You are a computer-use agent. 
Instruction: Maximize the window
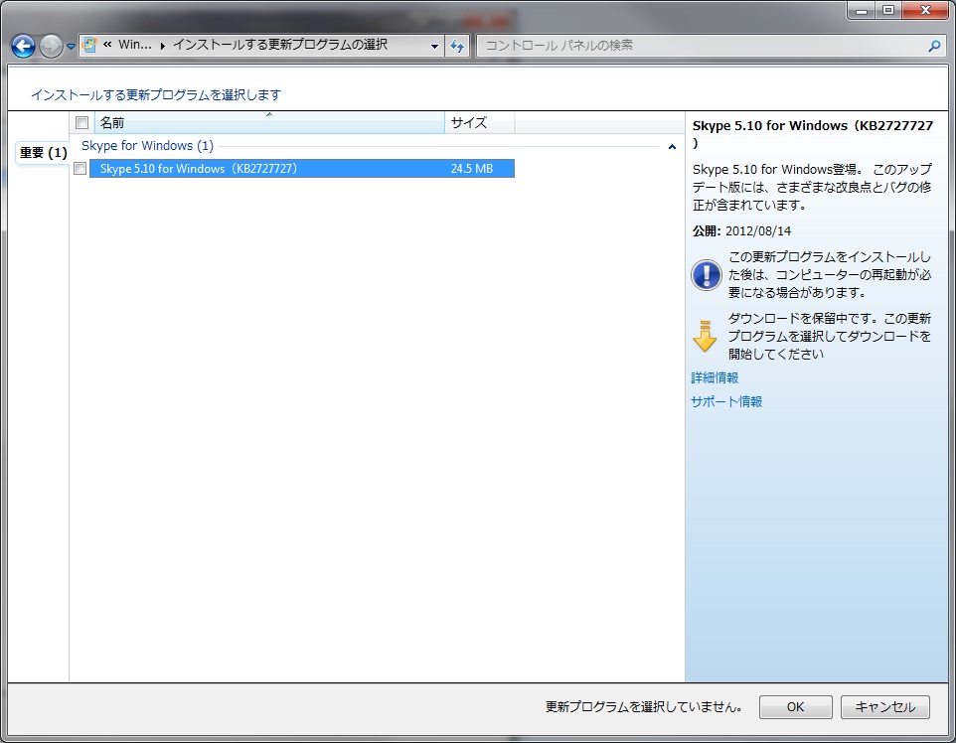point(887,10)
